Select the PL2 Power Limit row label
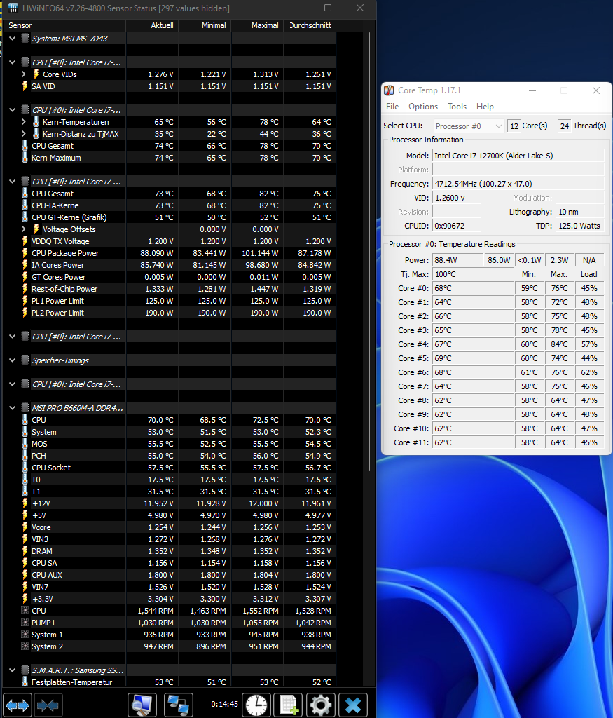The height and width of the screenshot is (718, 613). click(57, 313)
